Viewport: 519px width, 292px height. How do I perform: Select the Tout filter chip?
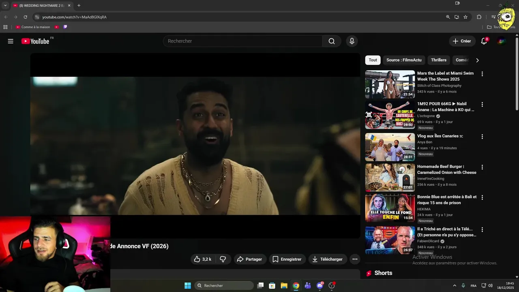point(373,60)
